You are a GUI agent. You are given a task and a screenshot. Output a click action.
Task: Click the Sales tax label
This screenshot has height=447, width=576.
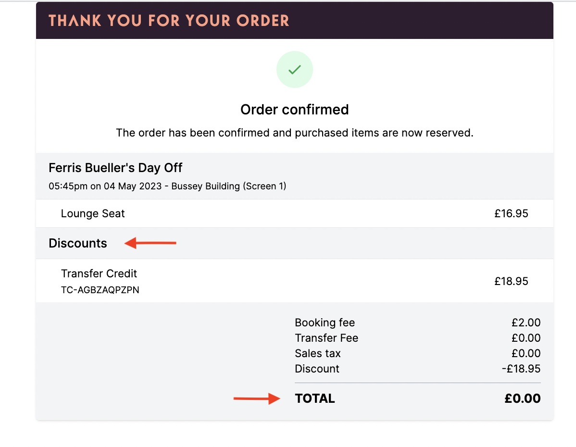pos(318,353)
